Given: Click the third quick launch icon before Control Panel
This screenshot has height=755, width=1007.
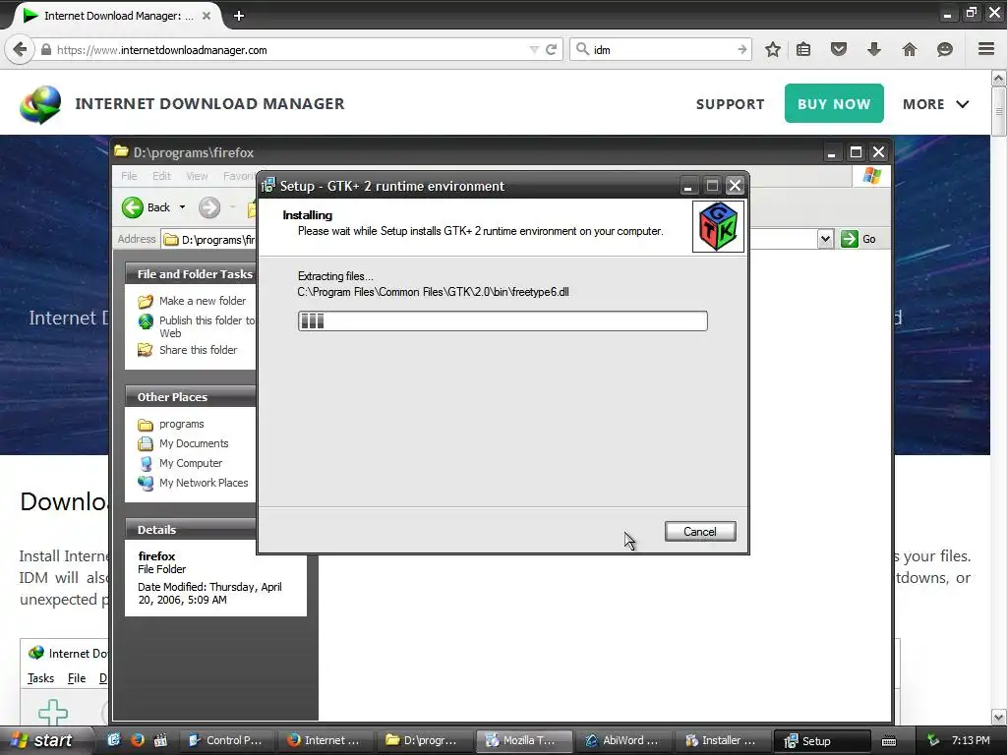Looking at the screenshot, I should (x=160, y=740).
